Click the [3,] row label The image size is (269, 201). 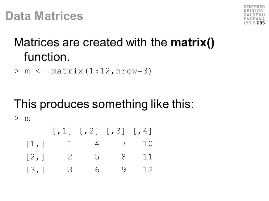pyautogui.click(x=35, y=170)
